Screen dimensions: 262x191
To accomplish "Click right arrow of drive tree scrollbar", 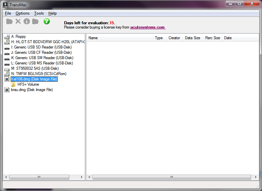I will (x=82, y=177).
